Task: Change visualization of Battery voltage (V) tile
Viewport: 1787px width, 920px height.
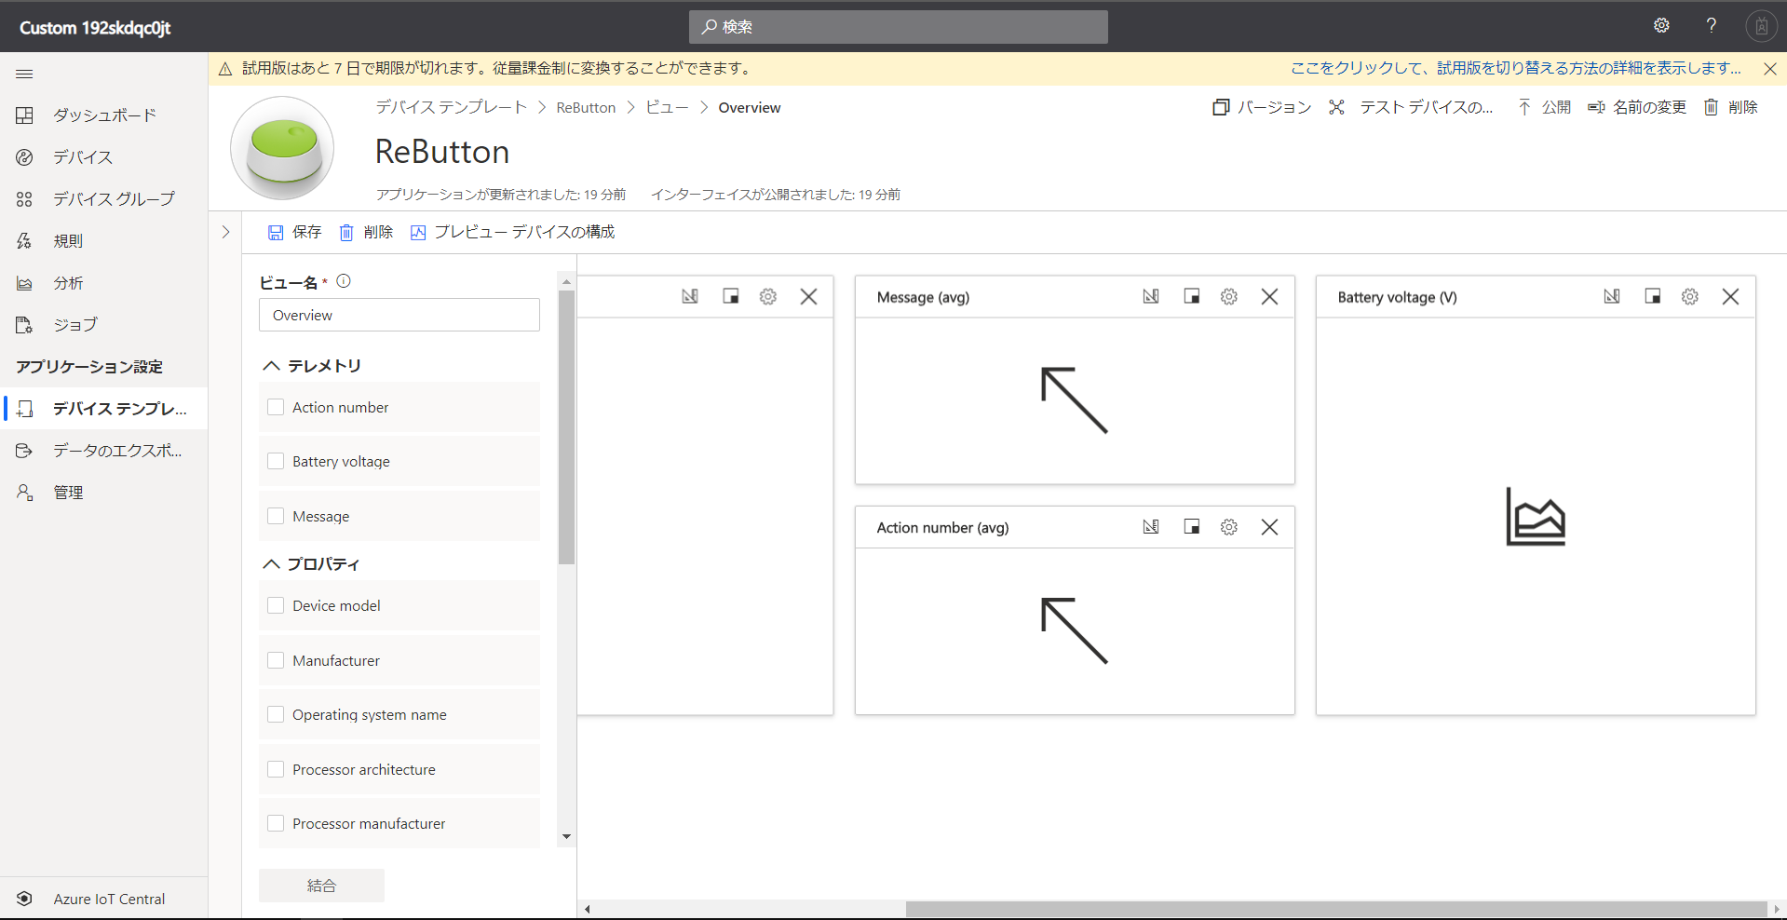Action: point(1612,296)
